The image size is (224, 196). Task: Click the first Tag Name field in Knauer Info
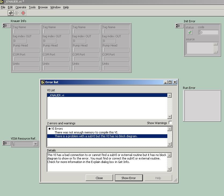(27, 32)
